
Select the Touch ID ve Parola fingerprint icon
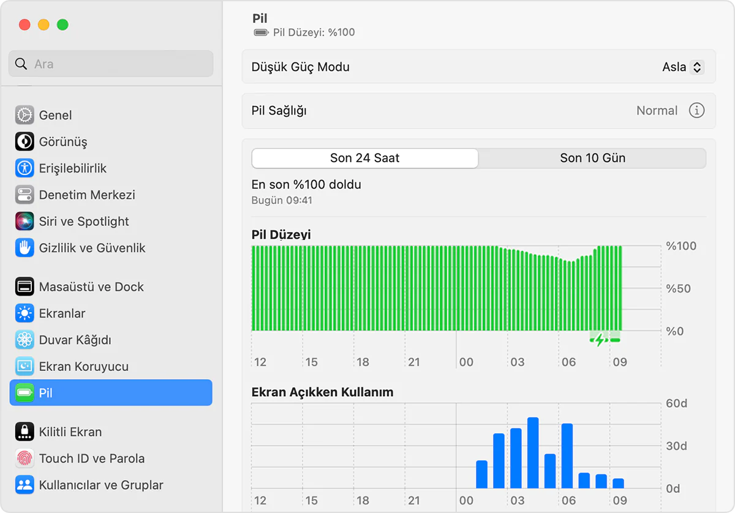23,458
